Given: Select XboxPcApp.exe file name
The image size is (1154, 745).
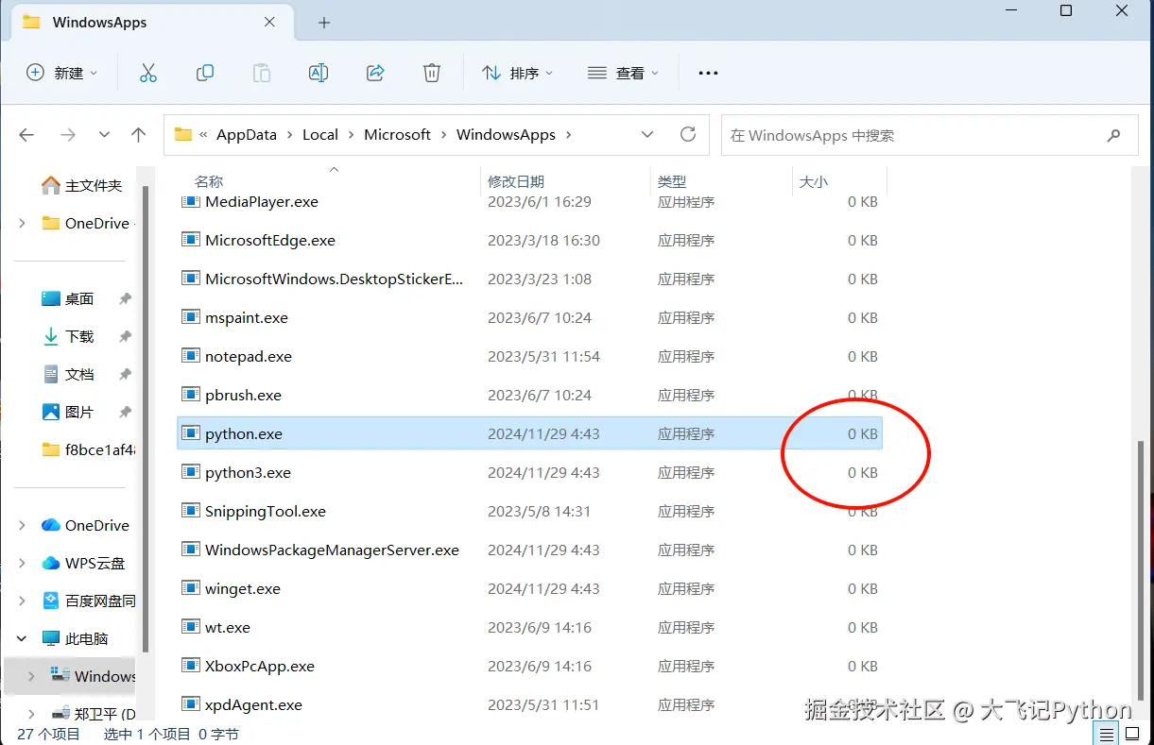Looking at the screenshot, I should [260, 666].
